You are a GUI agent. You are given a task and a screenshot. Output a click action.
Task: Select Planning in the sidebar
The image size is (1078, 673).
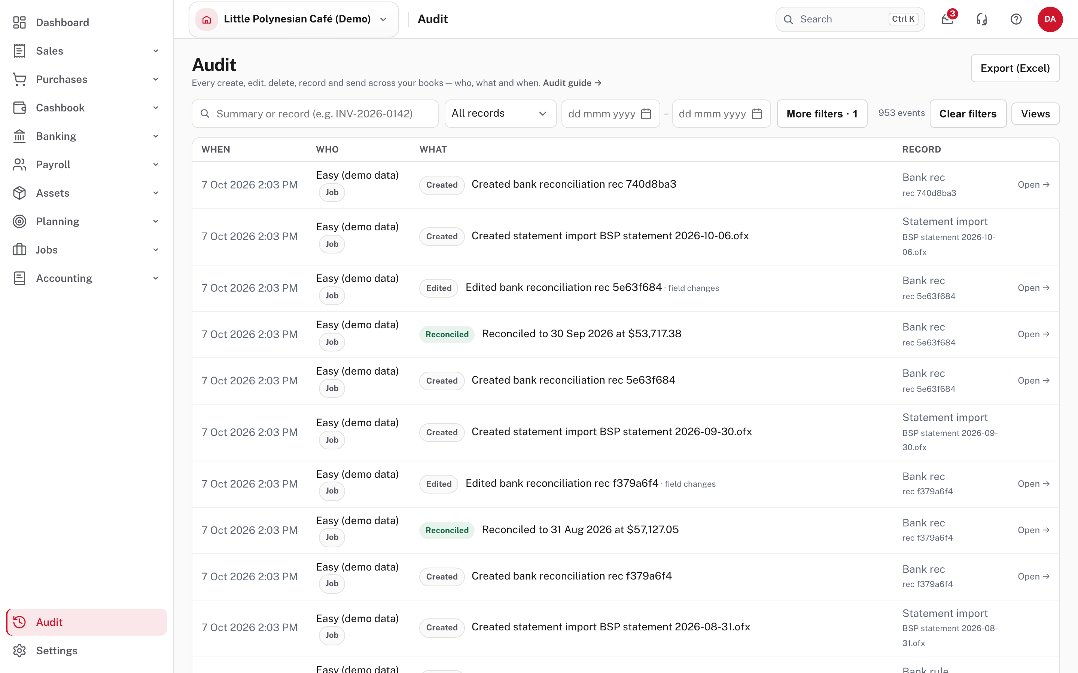(x=86, y=222)
